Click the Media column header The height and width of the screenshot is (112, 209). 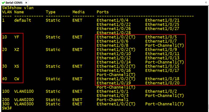[x=79, y=12]
